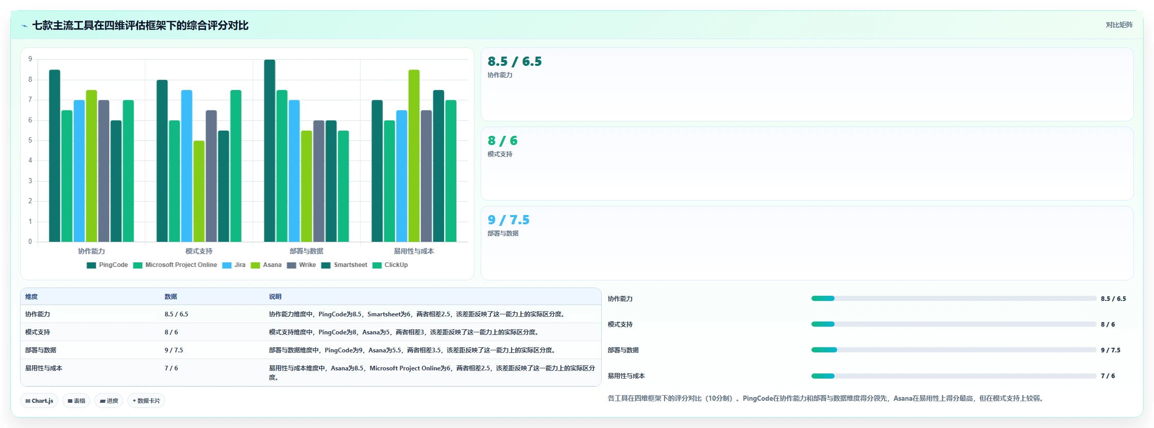
Task: Click the 模式支持 progress bar
Action: point(954,324)
